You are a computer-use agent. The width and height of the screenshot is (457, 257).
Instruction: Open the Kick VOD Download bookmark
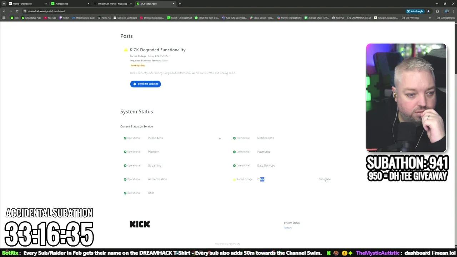point(234,18)
